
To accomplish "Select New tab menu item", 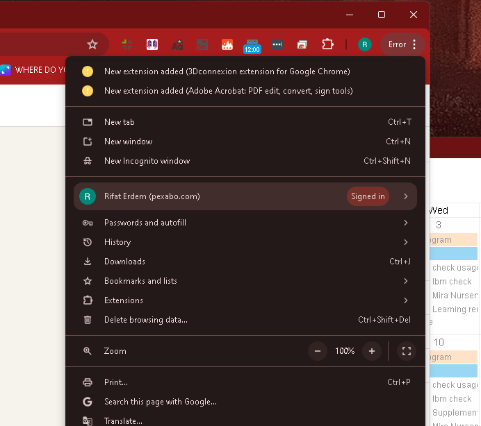I will pyautogui.click(x=245, y=122).
